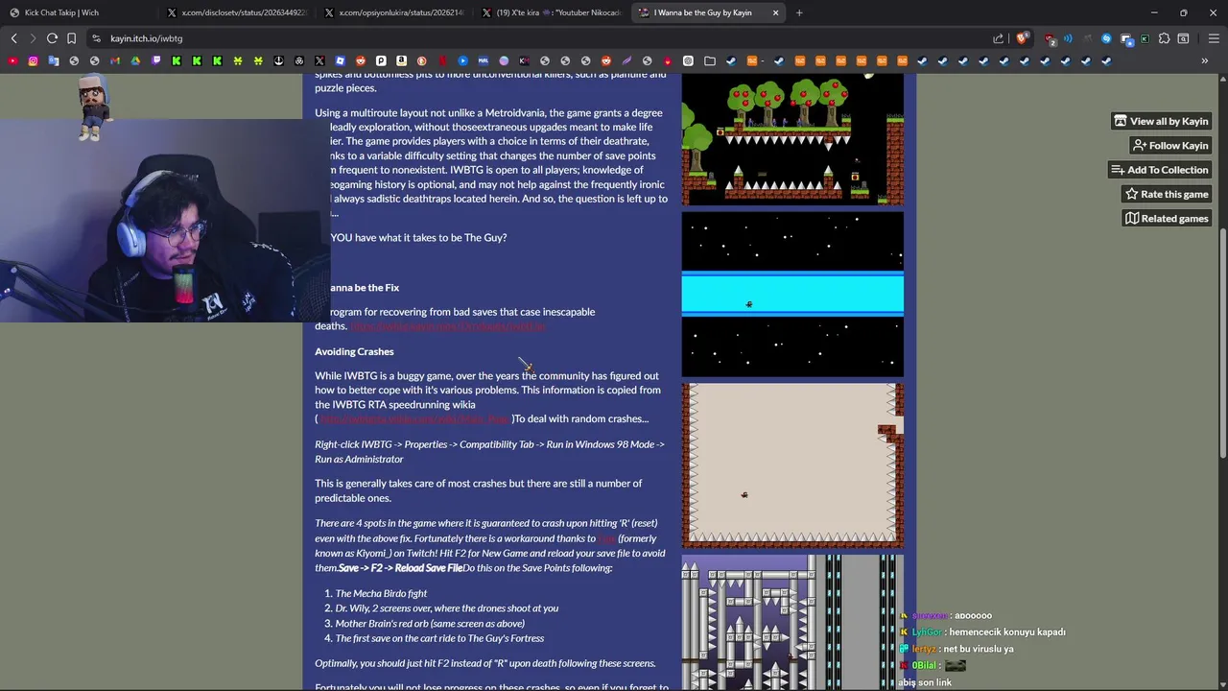Click Add To Collection
This screenshot has width=1228, height=691.
pyautogui.click(x=1159, y=170)
